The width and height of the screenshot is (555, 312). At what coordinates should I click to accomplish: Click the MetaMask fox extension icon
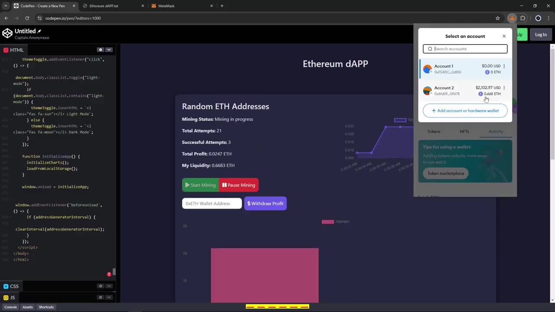click(512, 18)
